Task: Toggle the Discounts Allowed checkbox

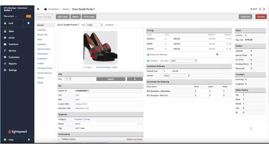Action: [x=148, y=55]
